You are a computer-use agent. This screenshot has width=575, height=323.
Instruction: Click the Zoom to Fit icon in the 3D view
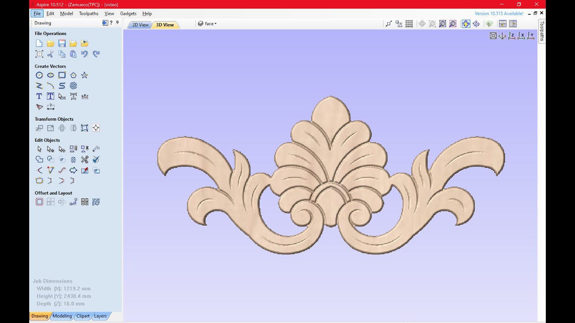point(493,36)
